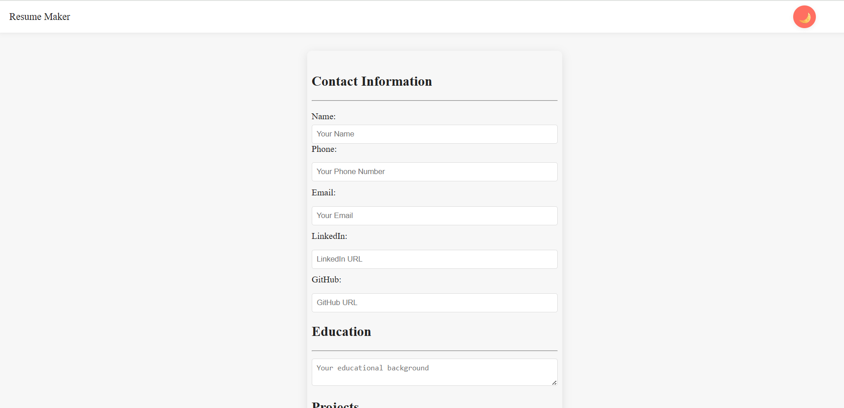Screen dimensions: 844x408
Task: Click the Phone: label
Action: pyautogui.click(x=324, y=149)
